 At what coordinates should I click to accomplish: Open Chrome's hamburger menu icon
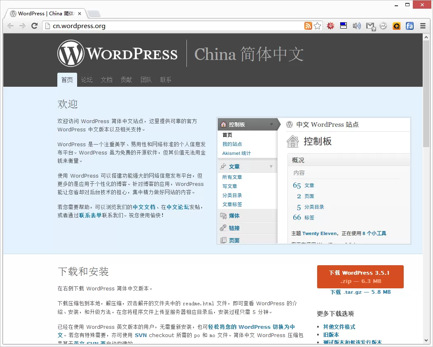click(423, 26)
